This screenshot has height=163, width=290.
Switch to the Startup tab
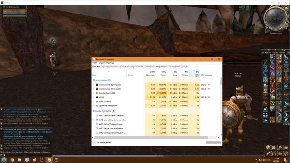[150, 67]
